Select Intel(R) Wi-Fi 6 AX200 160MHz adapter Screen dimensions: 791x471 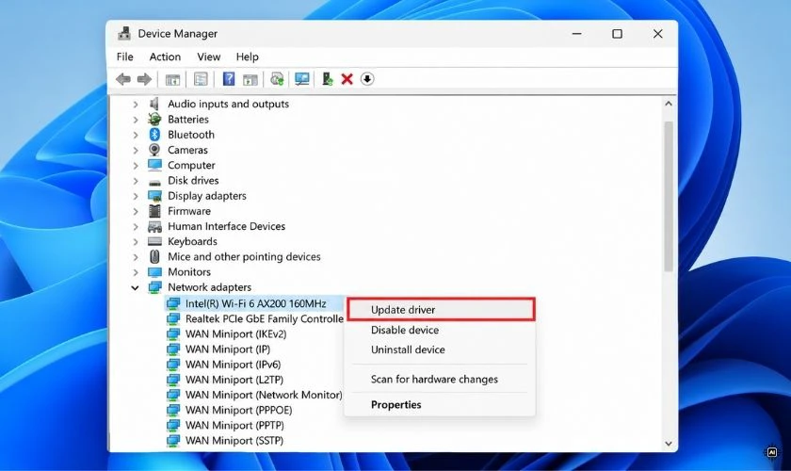[255, 303]
